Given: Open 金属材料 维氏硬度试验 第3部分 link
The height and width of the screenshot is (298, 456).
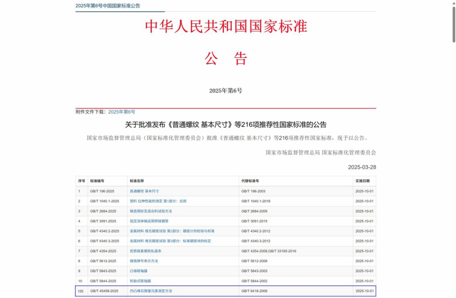Looking at the screenshot, I should [170, 241].
